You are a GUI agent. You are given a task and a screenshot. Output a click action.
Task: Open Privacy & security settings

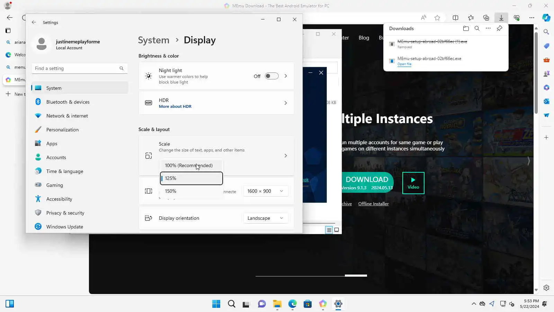point(80,213)
